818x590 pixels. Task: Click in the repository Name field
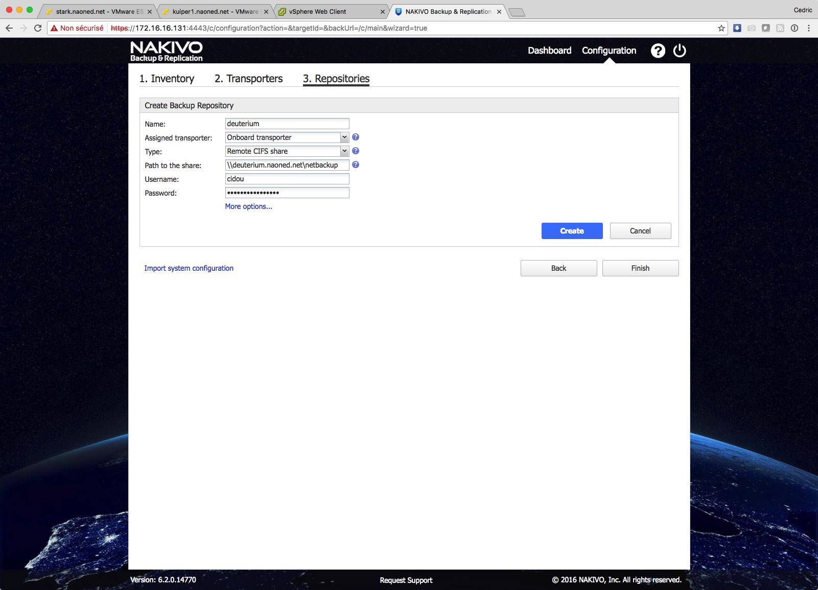click(x=287, y=124)
